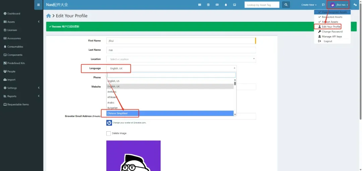Open Import in the sidebar
The height and width of the screenshot is (171, 362).
coord(9,79)
